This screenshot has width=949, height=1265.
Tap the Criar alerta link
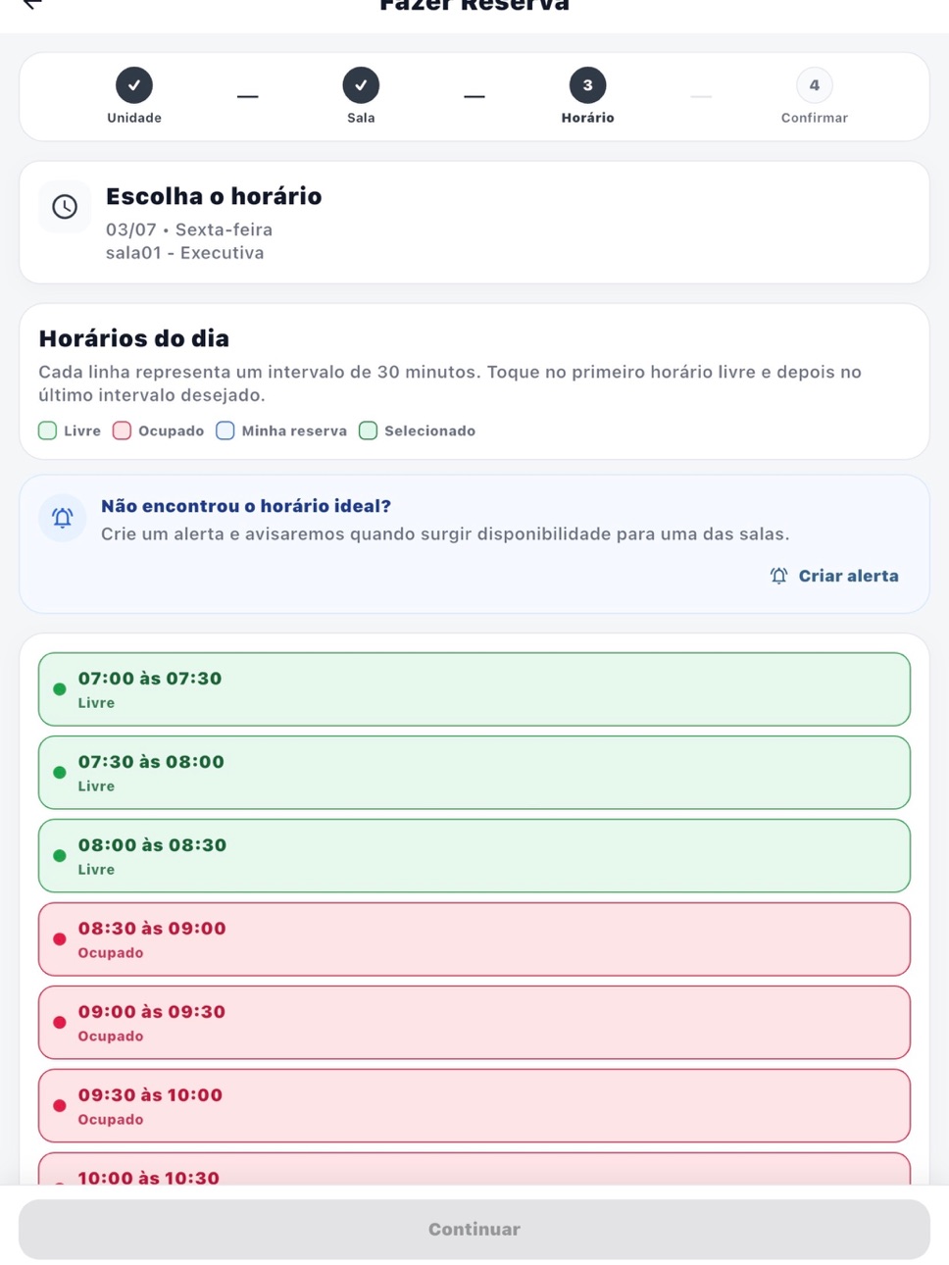pos(834,576)
